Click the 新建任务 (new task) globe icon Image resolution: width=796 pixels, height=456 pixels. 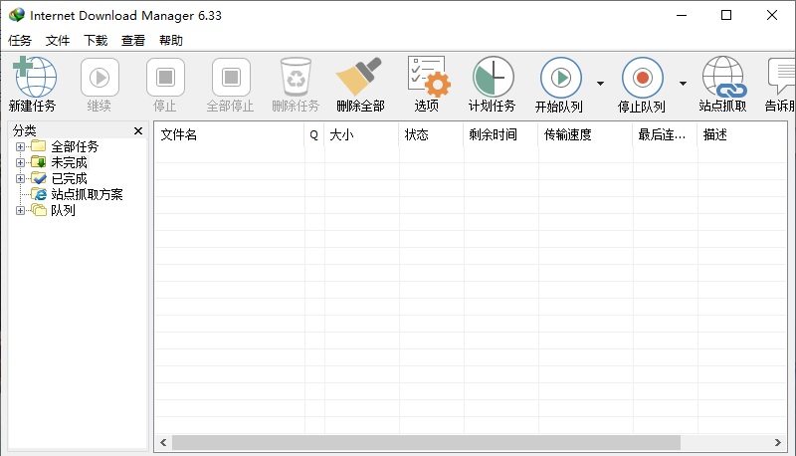click(x=35, y=77)
